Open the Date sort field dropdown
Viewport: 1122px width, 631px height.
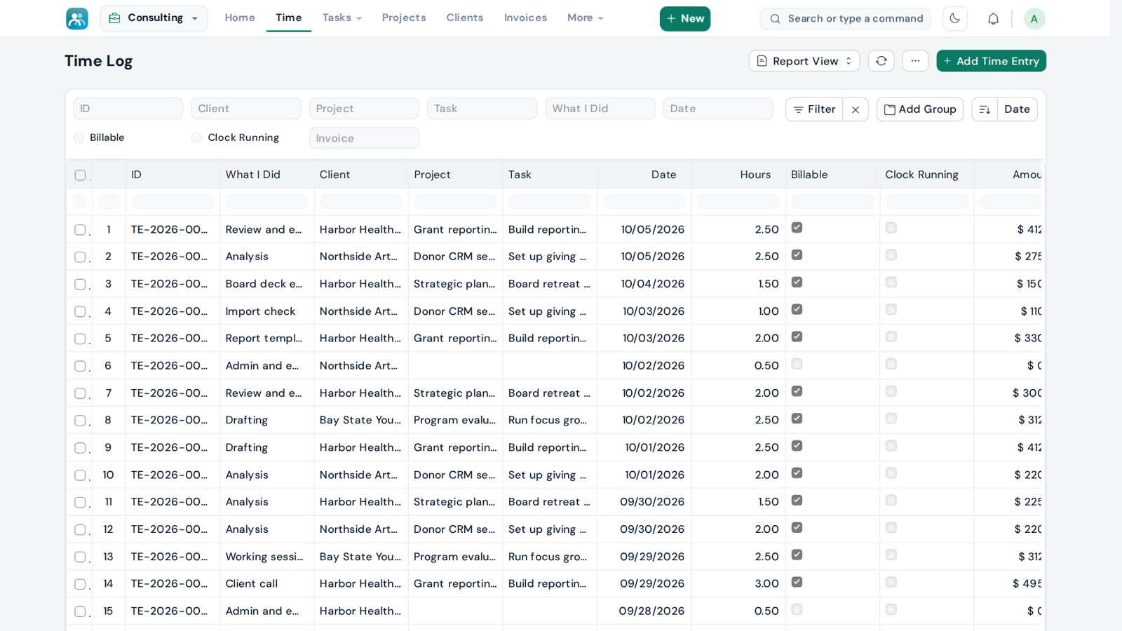(x=1017, y=109)
